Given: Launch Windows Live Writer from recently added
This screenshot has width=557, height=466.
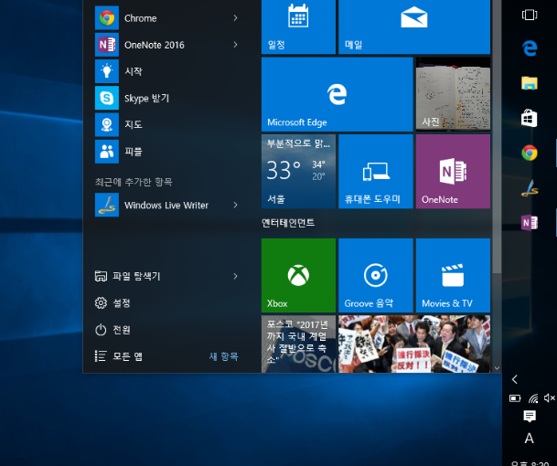Looking at the screenshot, I should pyautogui.click(x=166, y=205).
